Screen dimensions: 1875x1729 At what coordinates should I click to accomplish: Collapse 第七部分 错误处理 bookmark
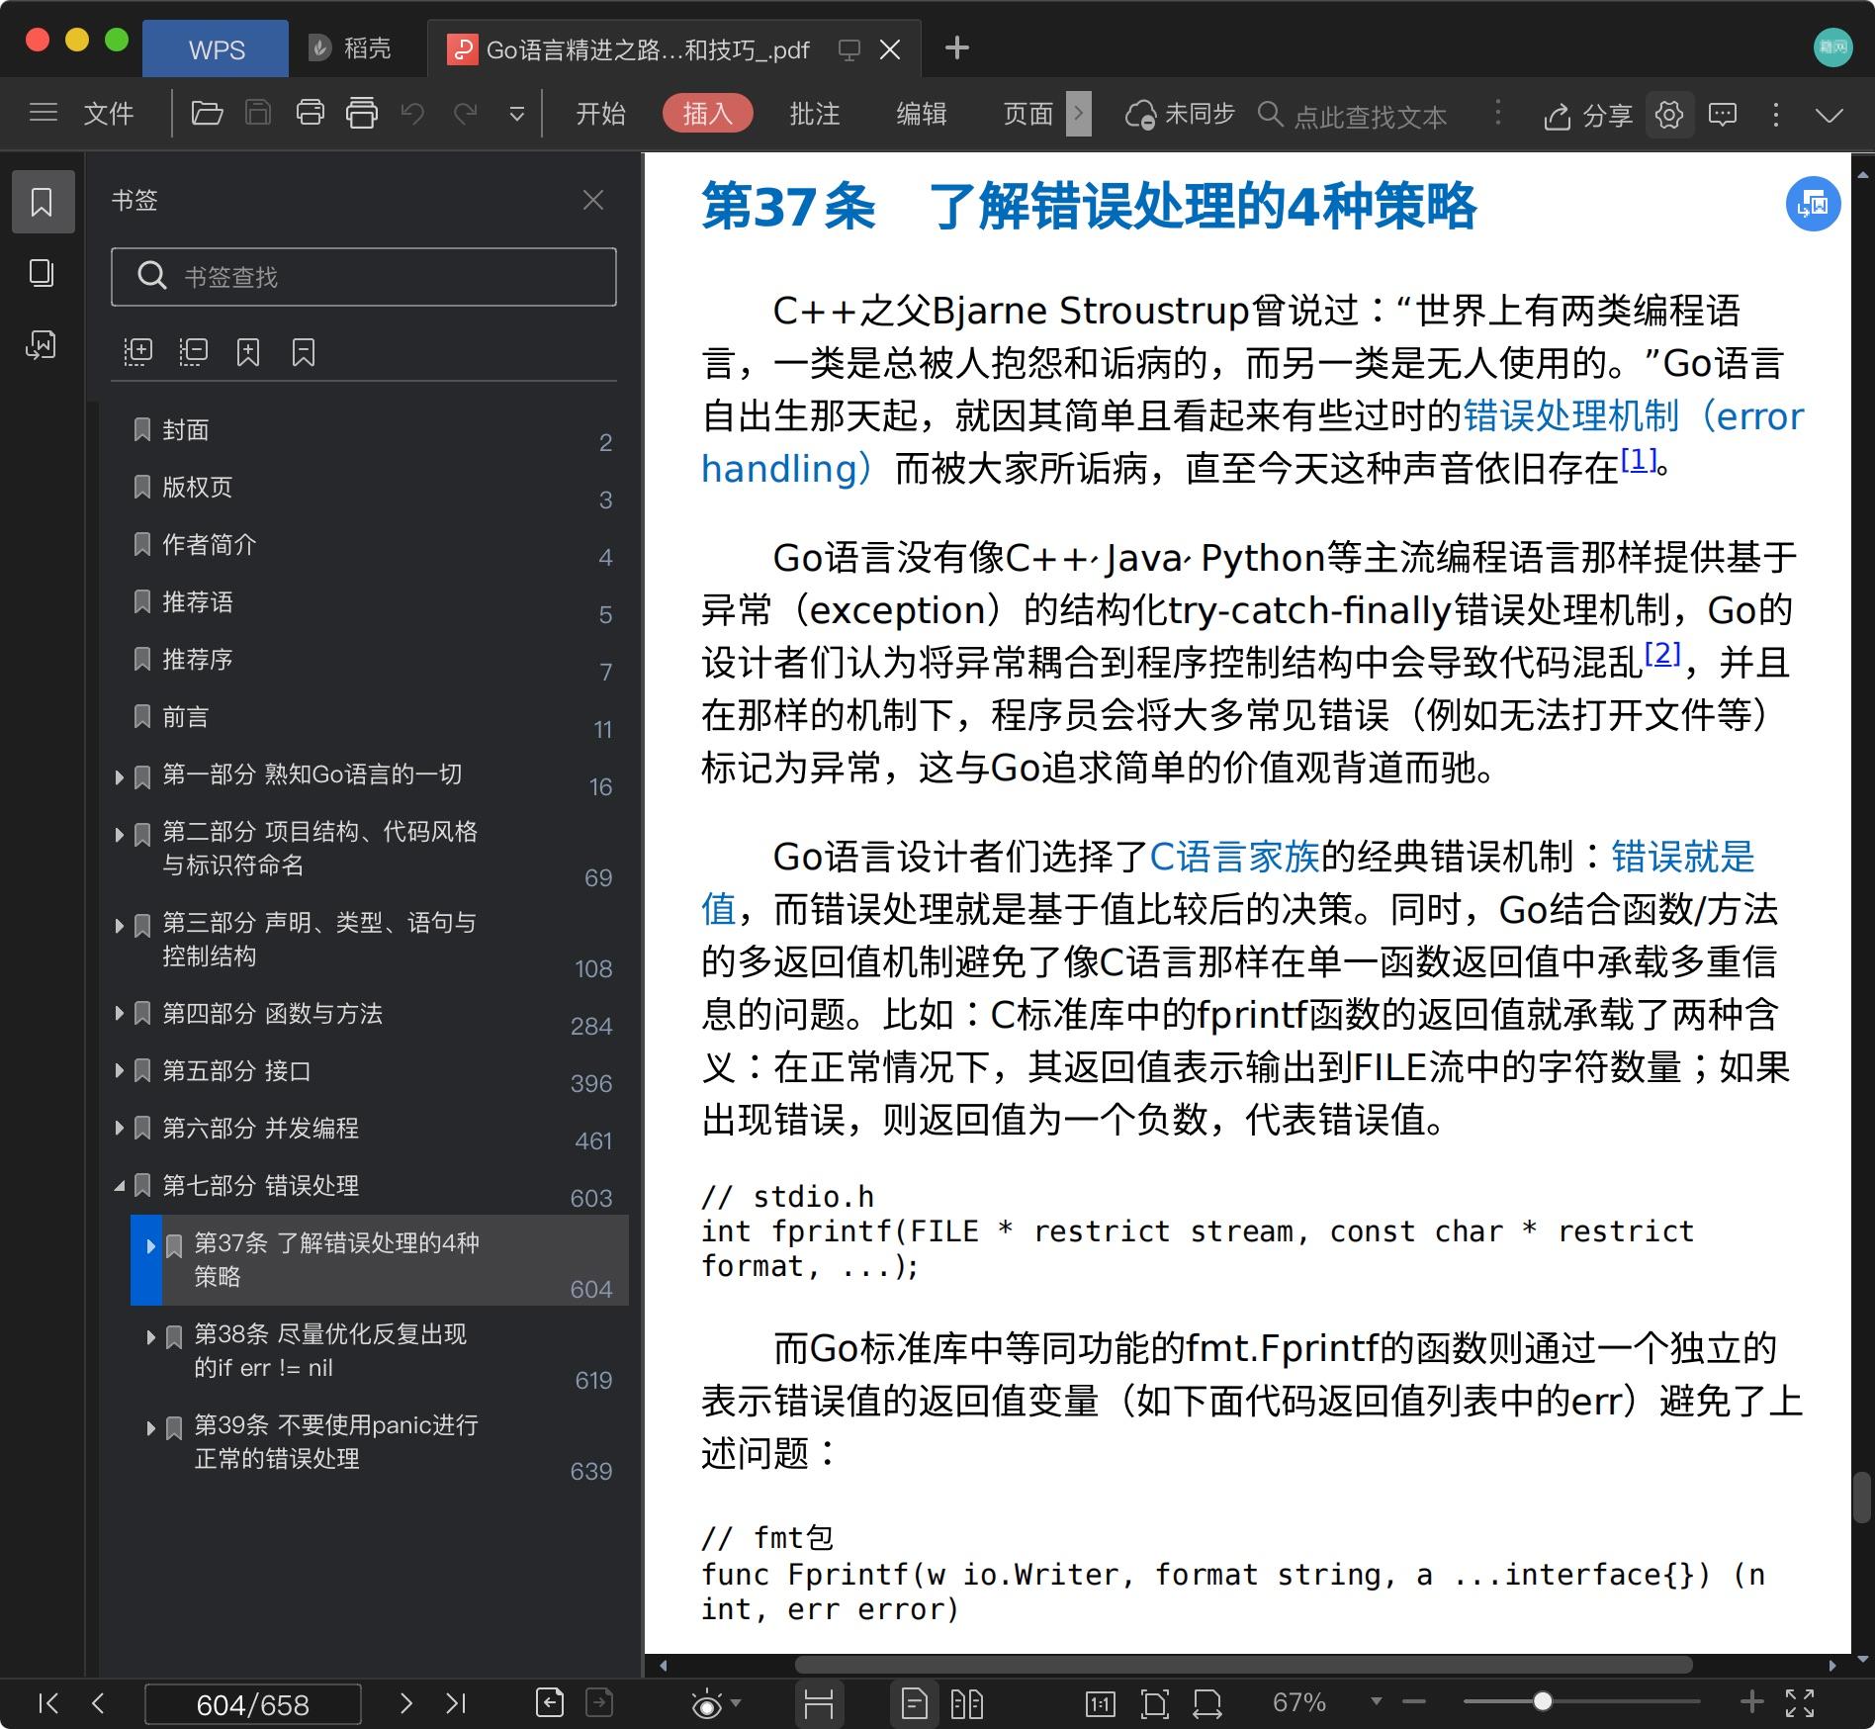(x=119, y=1185)
